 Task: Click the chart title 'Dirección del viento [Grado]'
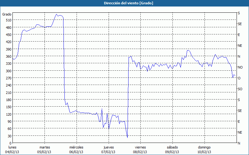[x=124, y=3]
